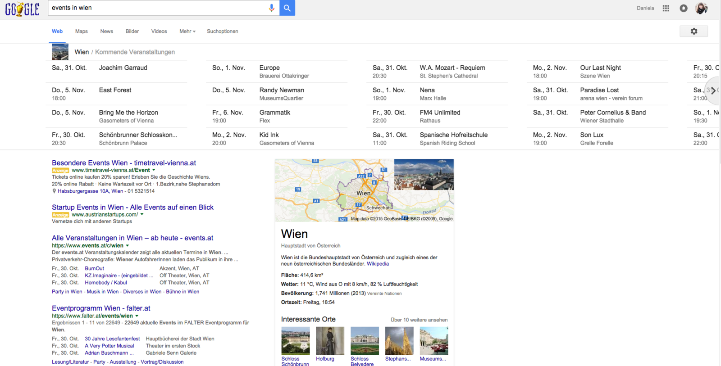The height and width of the screenshot is (366, 721).
Task: Expand austrianstartups.com URL dropdown arrow
Action: (142, 214)
